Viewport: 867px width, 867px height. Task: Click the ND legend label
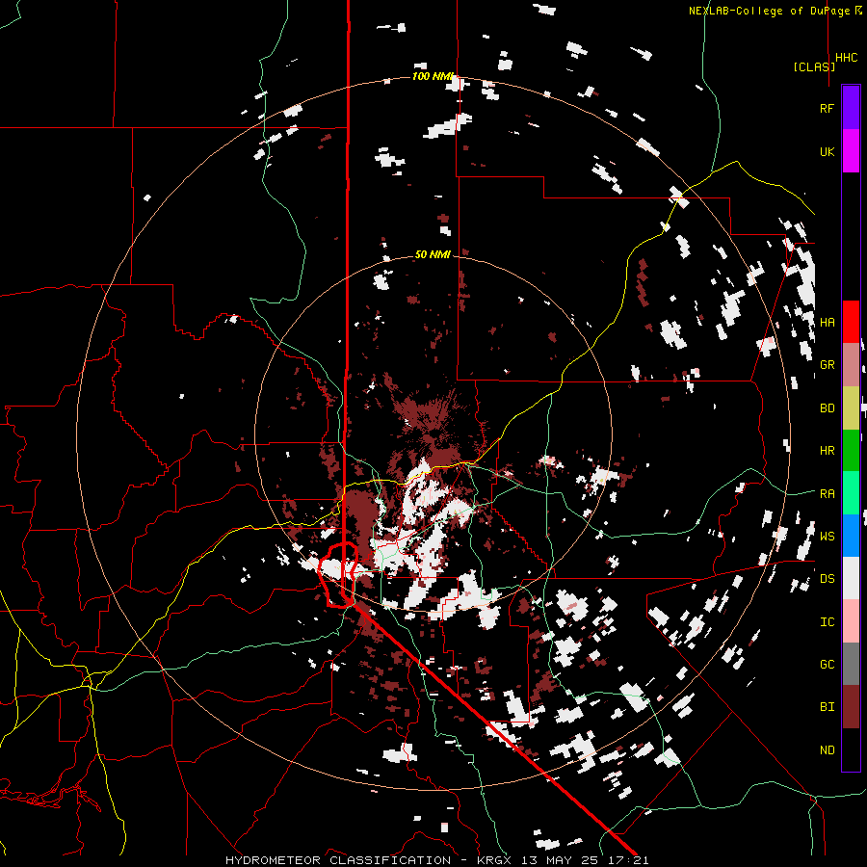pyautogui.click(x=827, y=750)
